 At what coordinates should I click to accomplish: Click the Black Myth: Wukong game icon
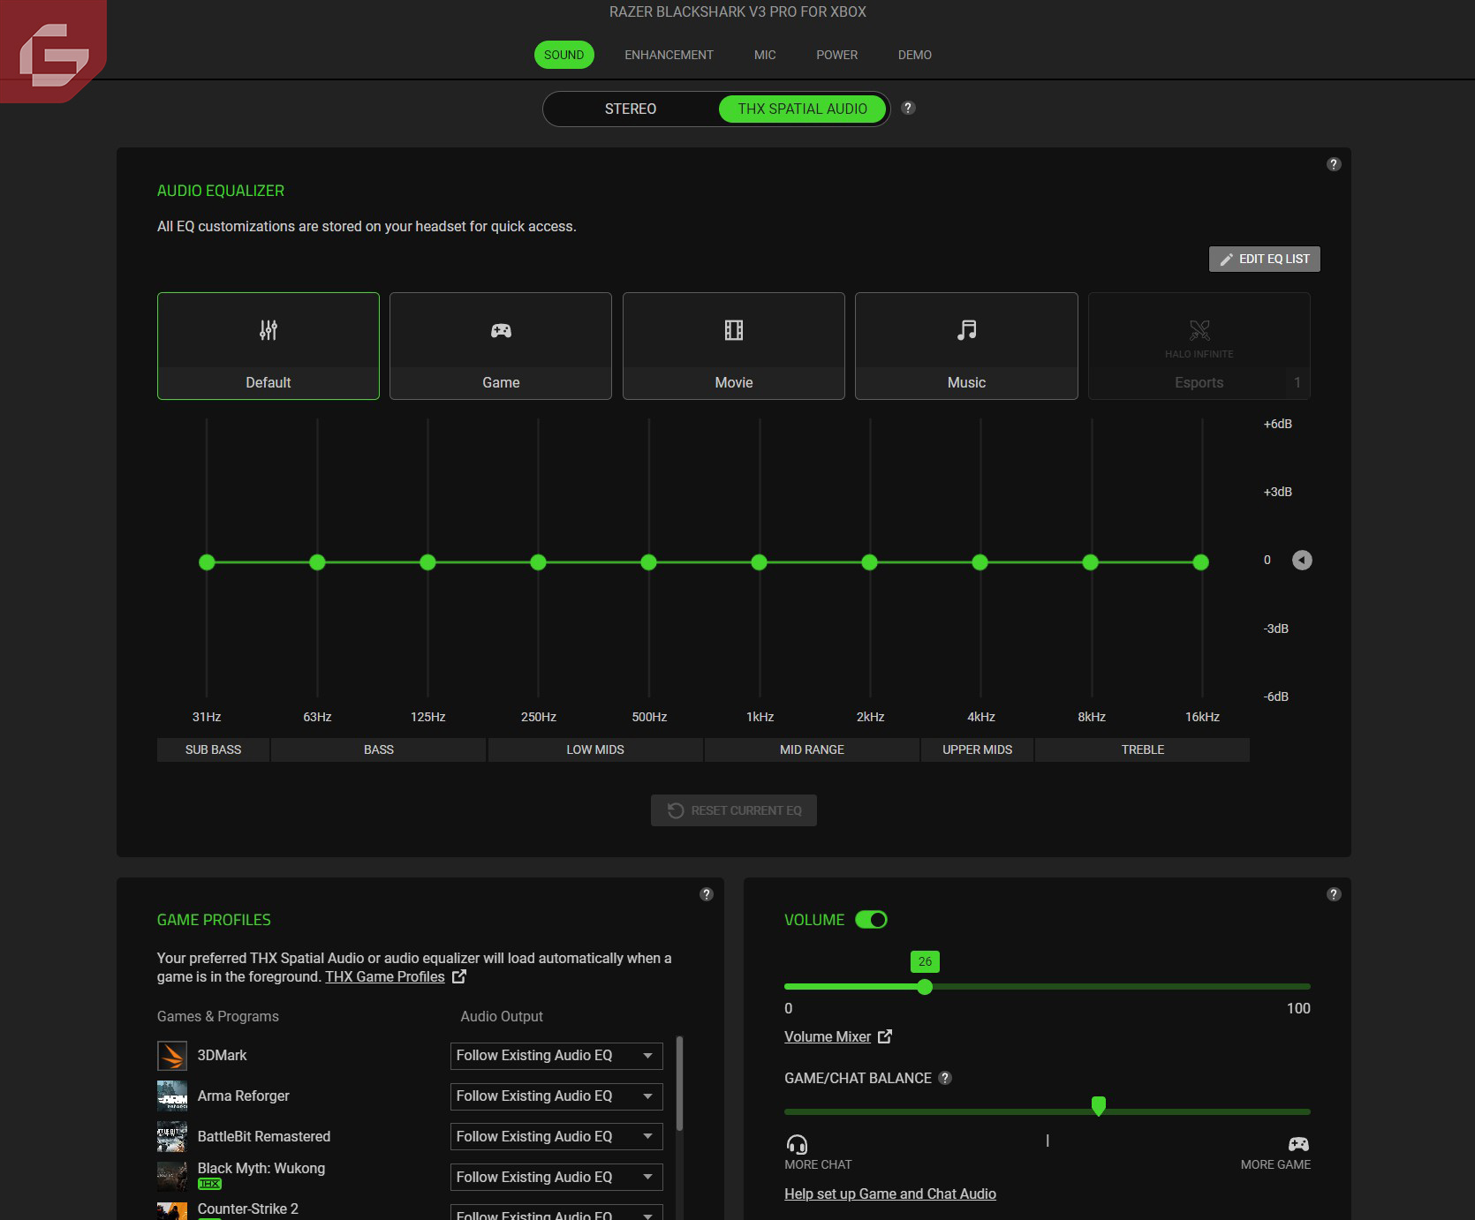click(172, 1177)
